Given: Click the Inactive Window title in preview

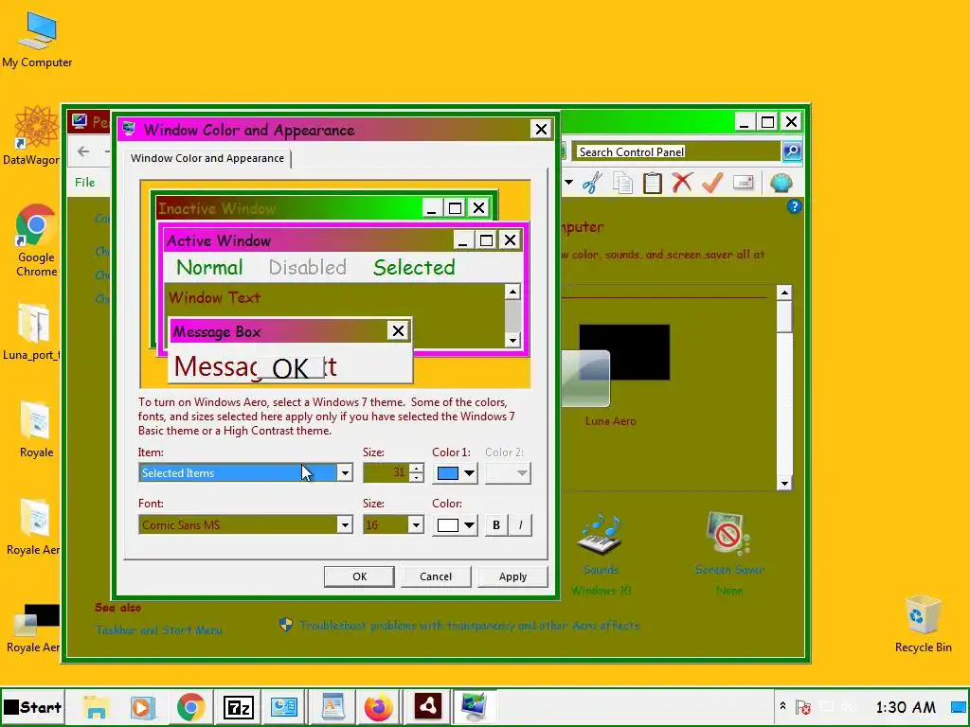Looking at the screenshot, I should coord(217,208).
